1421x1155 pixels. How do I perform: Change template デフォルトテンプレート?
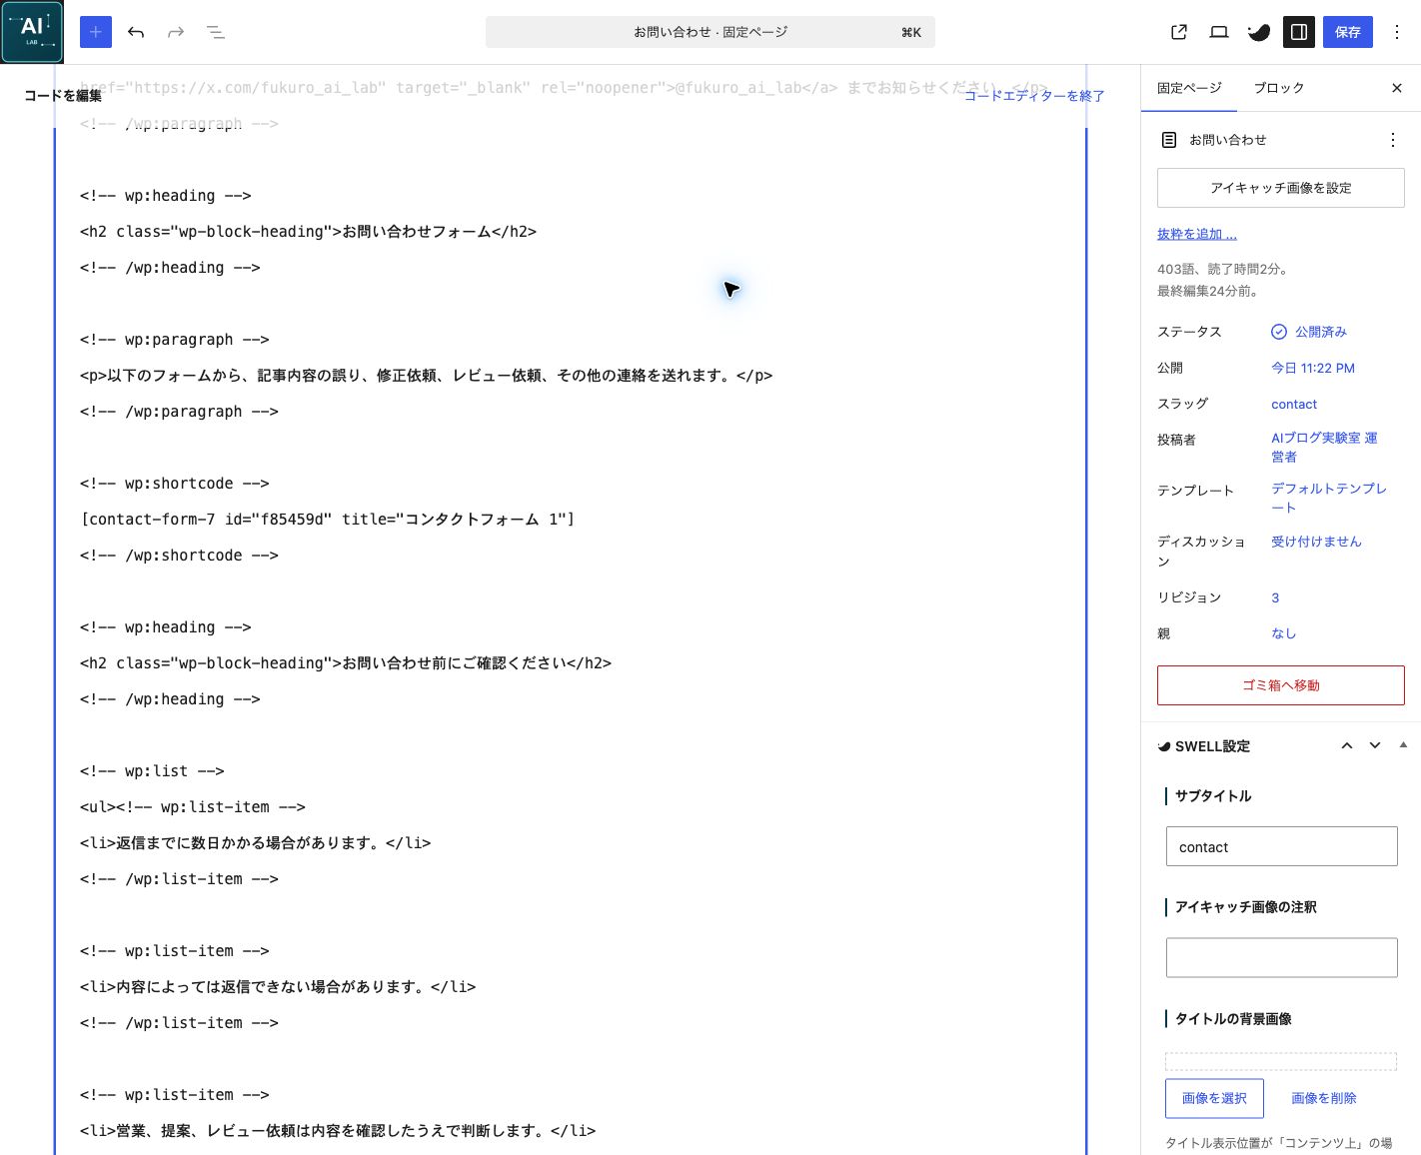[1329, 498]
